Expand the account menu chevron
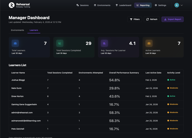192x138 pixels. pyautogui.click(x=182, y=5)
